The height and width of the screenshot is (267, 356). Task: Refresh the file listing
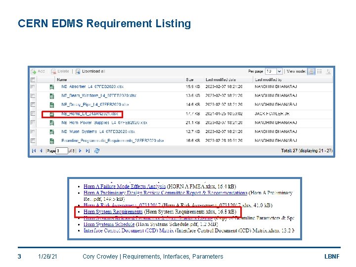(97, 151)
